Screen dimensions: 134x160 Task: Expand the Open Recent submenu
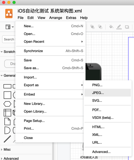(x=51, y=41)
